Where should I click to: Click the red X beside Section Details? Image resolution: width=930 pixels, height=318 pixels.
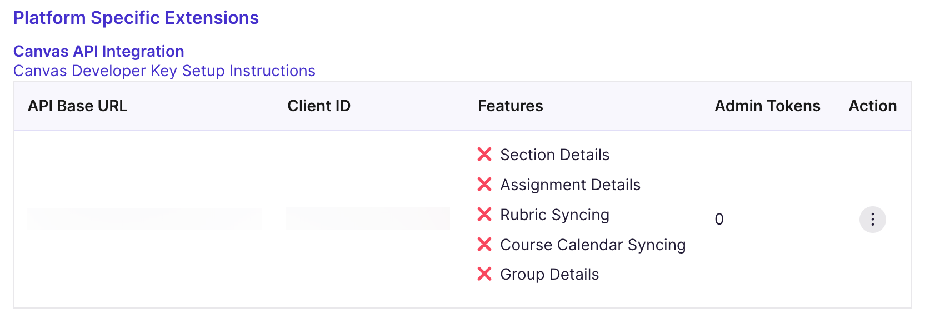point(484,155)
